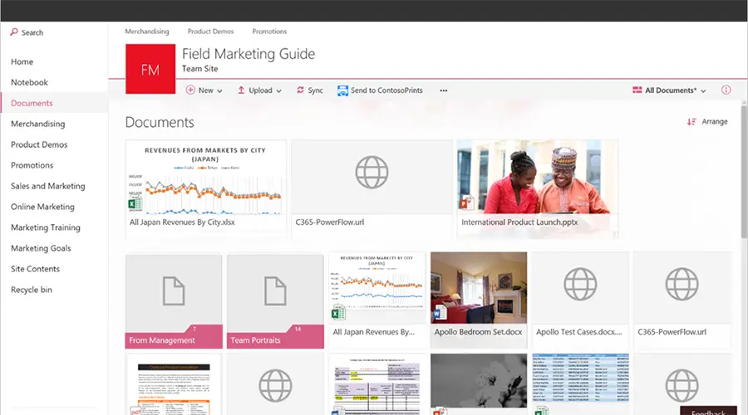Go to Notebook in left navigation
Image resolution: width=748 pixels, height=415 pixels.
click(x=29, y=82)
